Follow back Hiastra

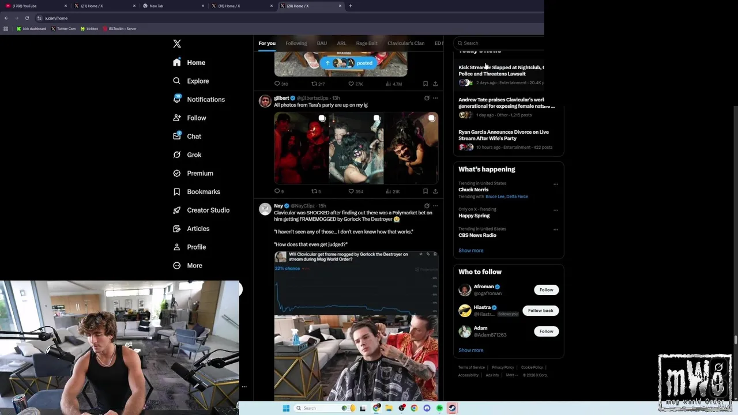coord(540,311)
